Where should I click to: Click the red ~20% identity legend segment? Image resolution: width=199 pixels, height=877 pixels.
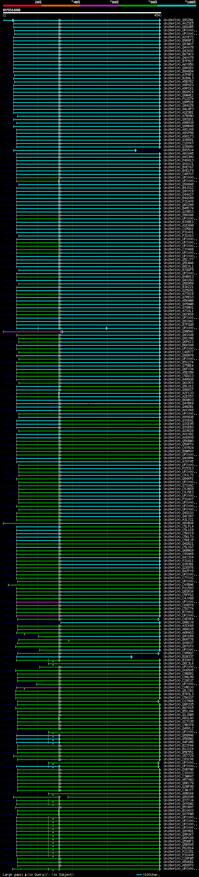click(x=22, y=6)
